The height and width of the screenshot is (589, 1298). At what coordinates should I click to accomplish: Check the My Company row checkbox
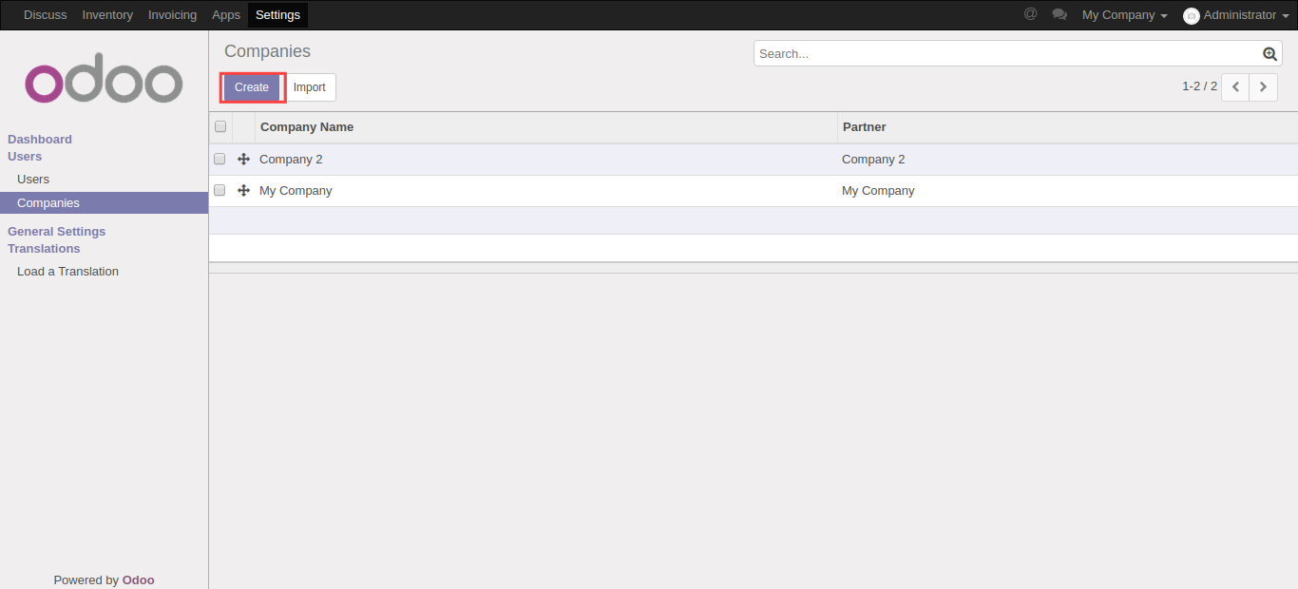pyautogui.click(x=220, y=191)
